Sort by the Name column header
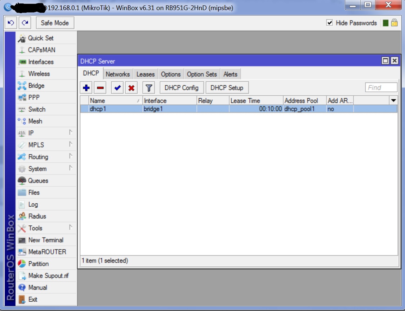Screen dimensions: 405x311 115,101
